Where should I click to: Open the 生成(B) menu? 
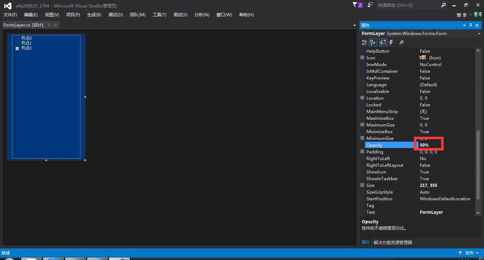pos(94,15)
